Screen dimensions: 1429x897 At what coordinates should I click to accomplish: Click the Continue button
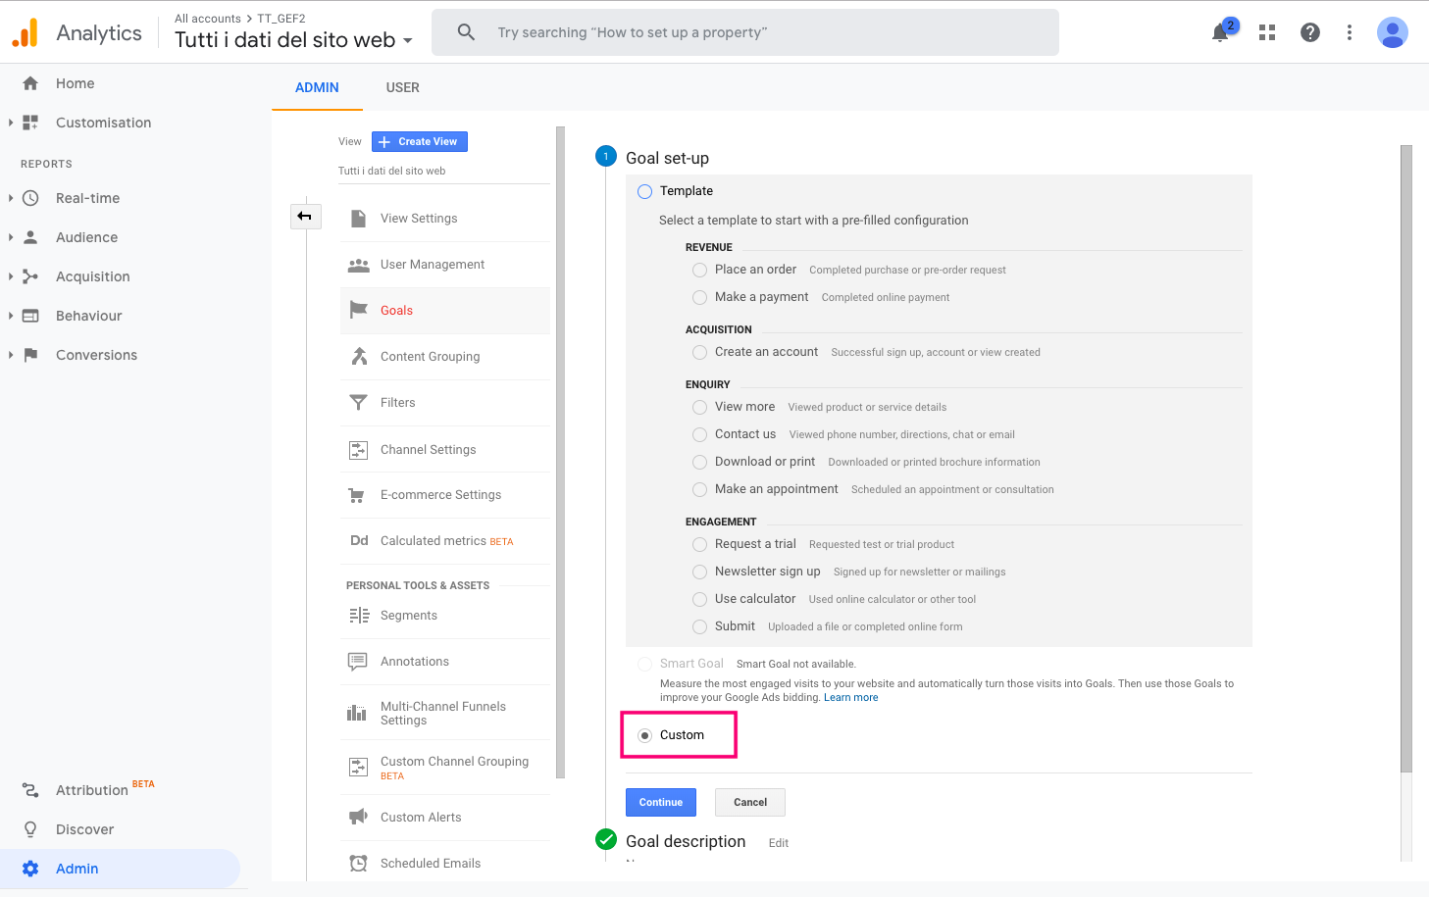coord(661,802)
